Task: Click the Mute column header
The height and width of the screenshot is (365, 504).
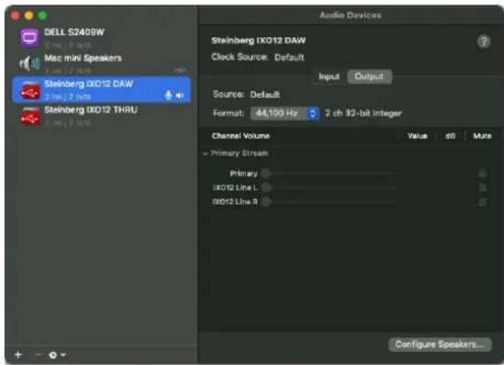Action: [x=482, y=136]
